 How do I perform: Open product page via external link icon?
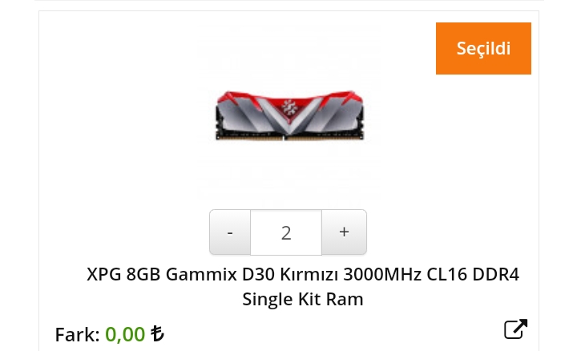pos(515,329)
